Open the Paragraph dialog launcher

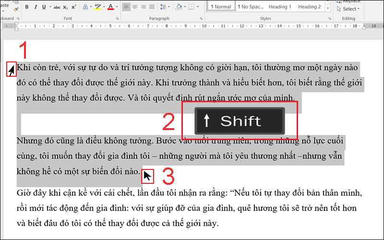pos(201,18)
